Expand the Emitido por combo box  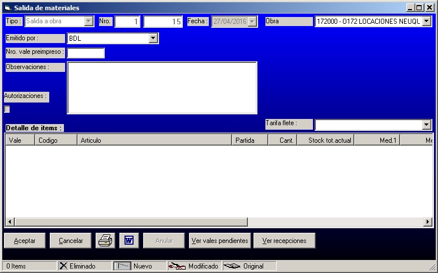click(153, 39)
